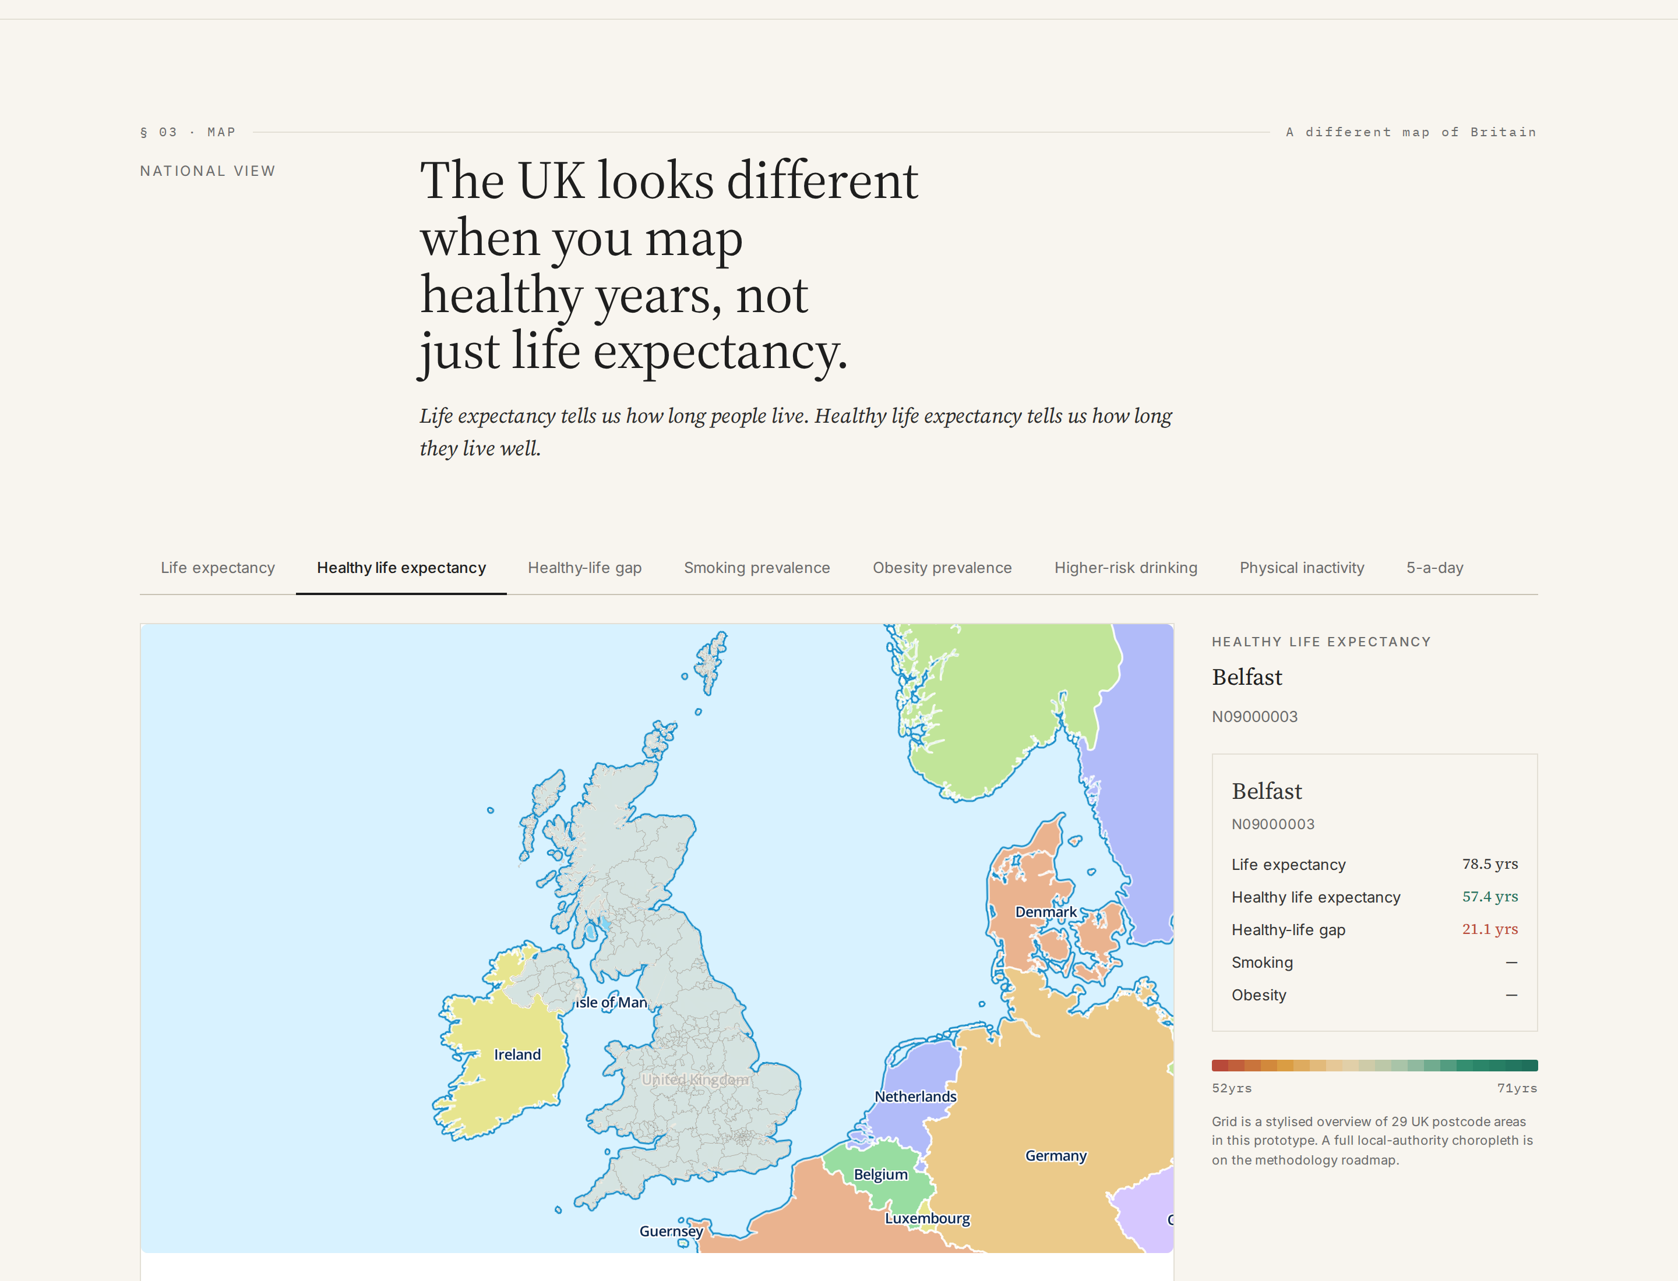Select Germany on the map
The width and height of the screenshot is (1678, 1281).
[1055, 1156]
